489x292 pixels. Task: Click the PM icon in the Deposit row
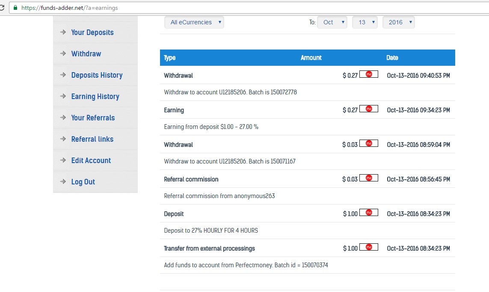pos(369,213)
